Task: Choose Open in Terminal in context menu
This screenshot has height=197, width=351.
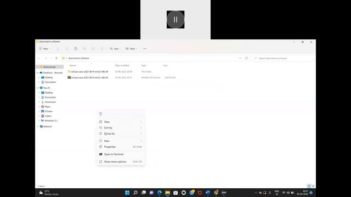Action: click(121, 154)
